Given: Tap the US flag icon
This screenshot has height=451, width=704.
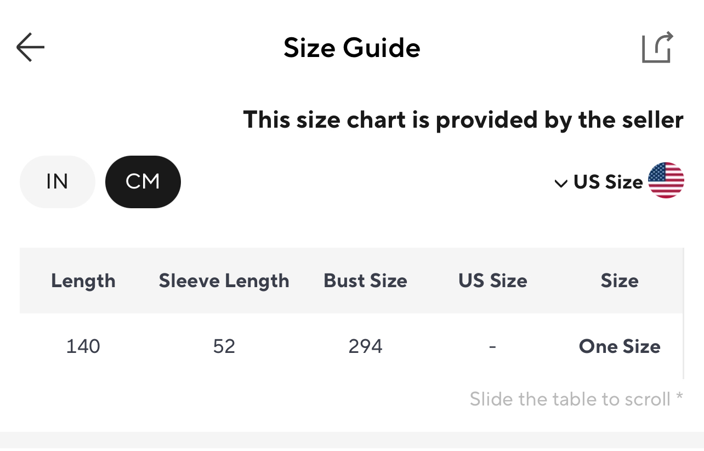Looking at the screenshot, I should 666,180.
